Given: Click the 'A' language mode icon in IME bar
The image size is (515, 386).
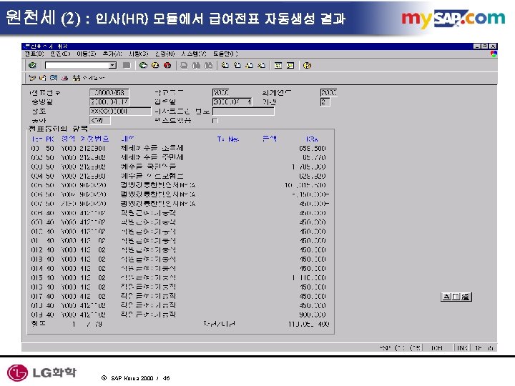Looking at the screenshot, I should pyautogui.click(x=446, y=297).
